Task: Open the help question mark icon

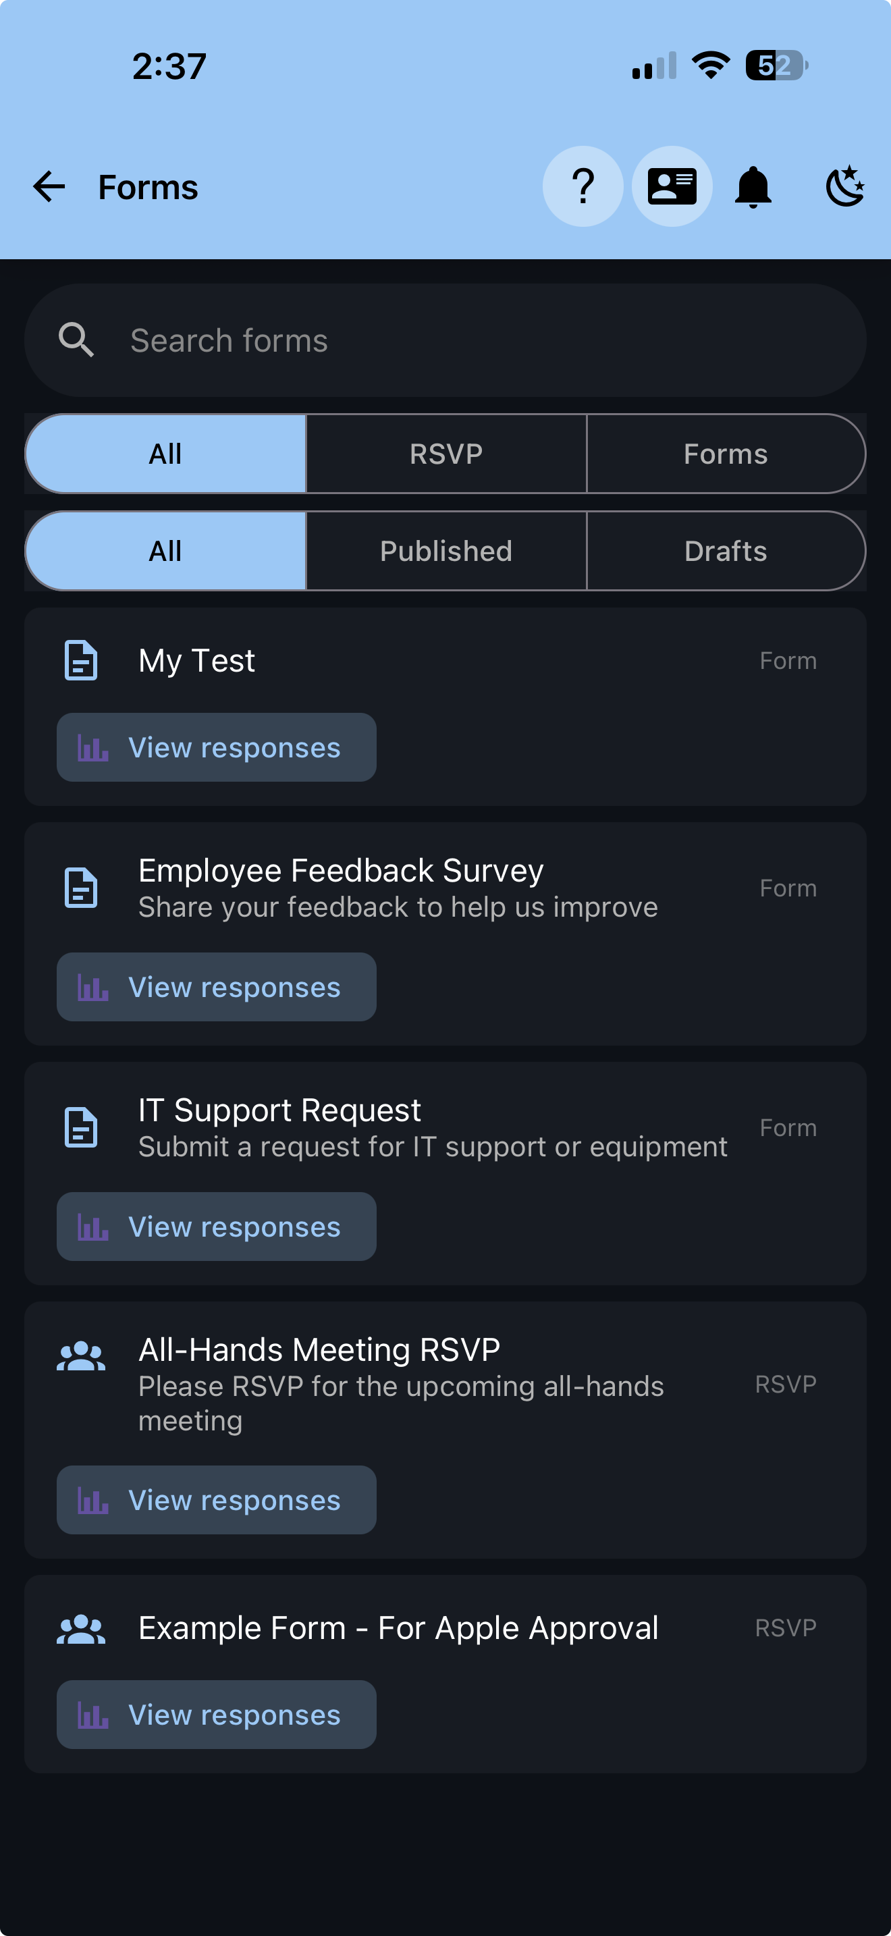Action: 583,186
